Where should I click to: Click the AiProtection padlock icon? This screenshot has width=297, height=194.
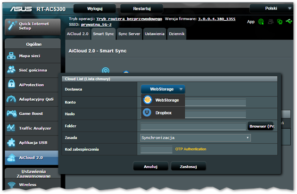pos(11,84)
